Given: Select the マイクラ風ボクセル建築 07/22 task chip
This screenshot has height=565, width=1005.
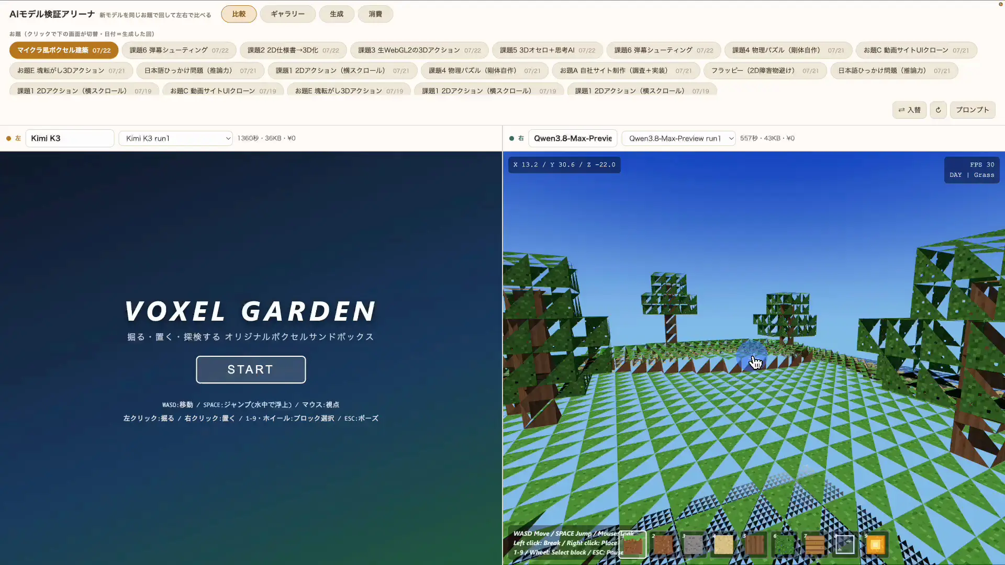Looking at the screenshot, I should 64,50.
